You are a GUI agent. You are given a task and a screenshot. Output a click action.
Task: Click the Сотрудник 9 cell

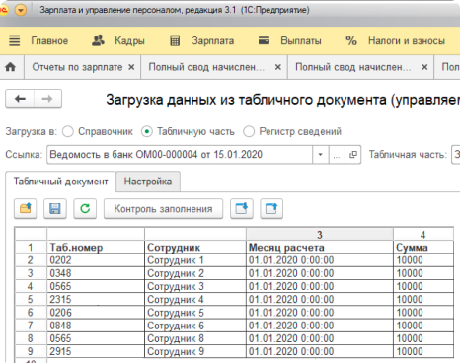[195, 351]
